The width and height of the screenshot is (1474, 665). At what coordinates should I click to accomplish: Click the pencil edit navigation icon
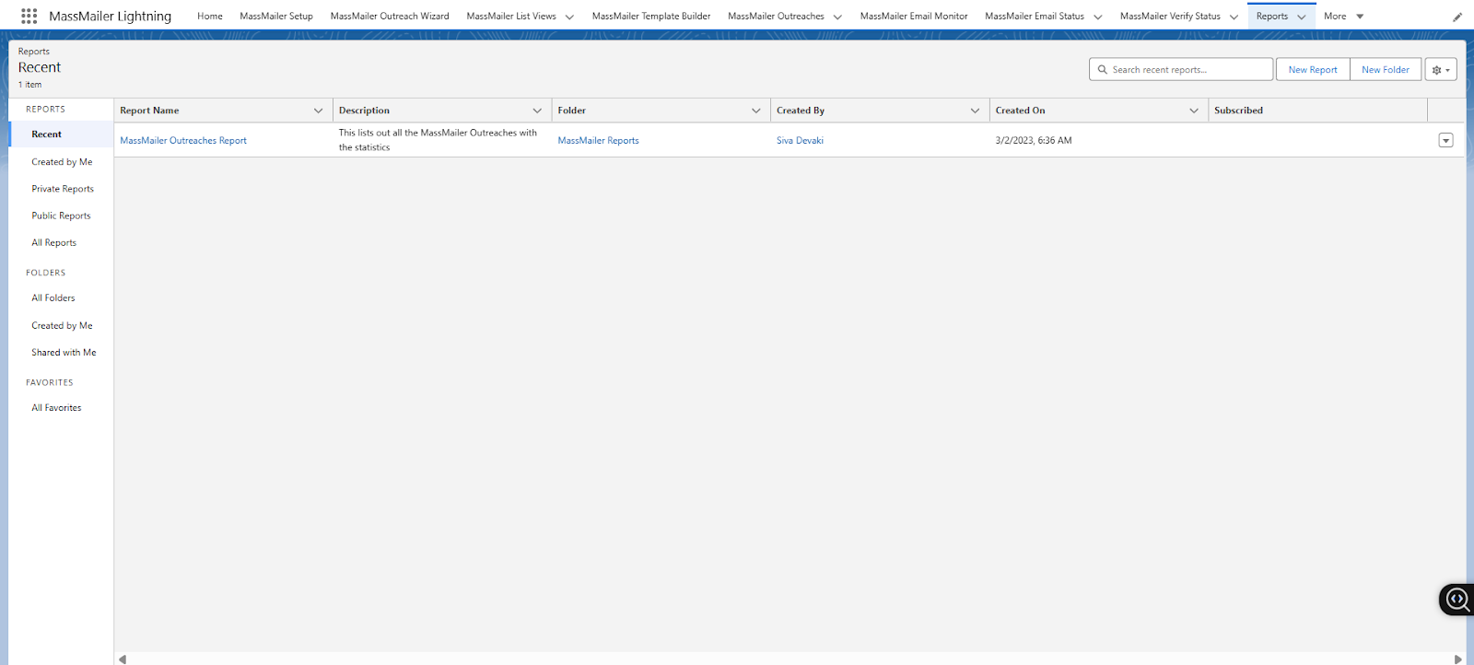[x=1457, y=17]
